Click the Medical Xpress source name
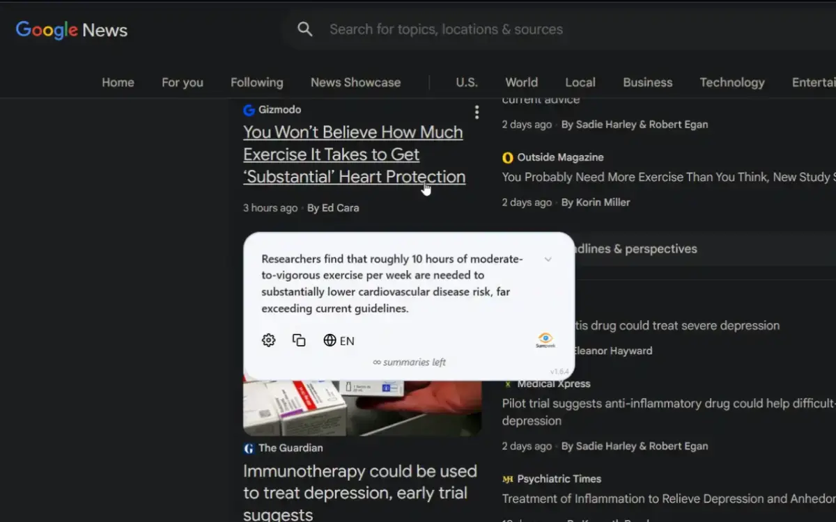Viewport: 836px width, 522px height. pos(554,383)
